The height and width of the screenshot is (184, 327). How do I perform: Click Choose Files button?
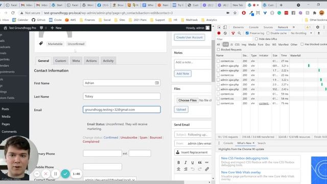[x=188, y=100]
